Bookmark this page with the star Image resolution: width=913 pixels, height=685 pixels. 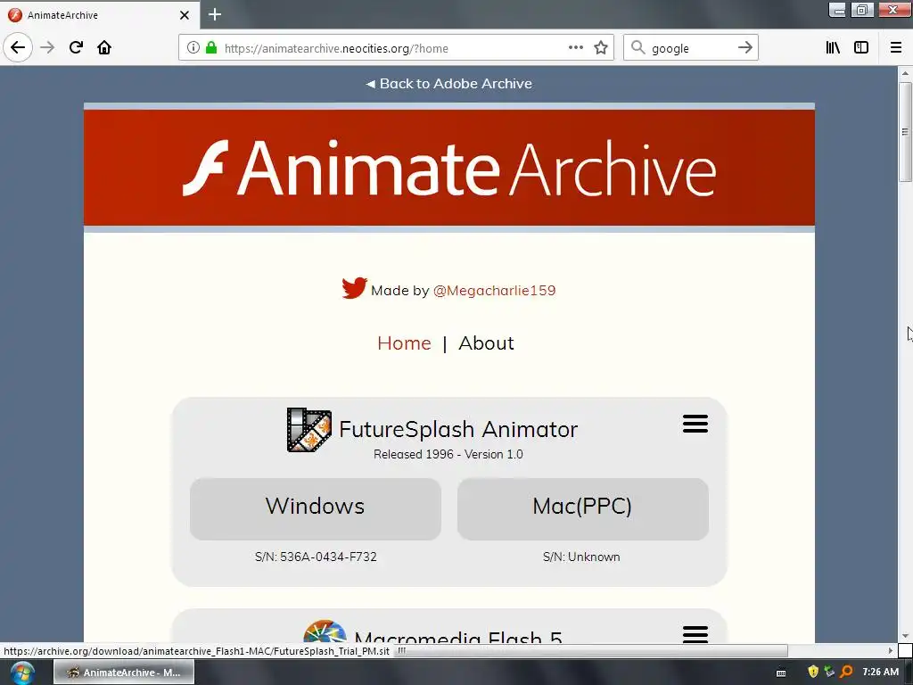[x=601, y=48]
